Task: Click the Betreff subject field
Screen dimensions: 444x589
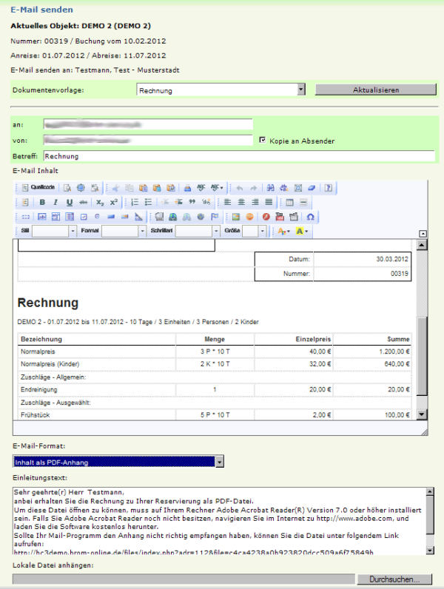Action: click(x=239, y=156)
